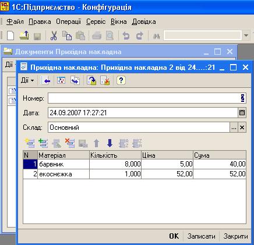Screen dimensions: 254x245
Task: Click the Ціна column header
Action: [x=167, y=155]
